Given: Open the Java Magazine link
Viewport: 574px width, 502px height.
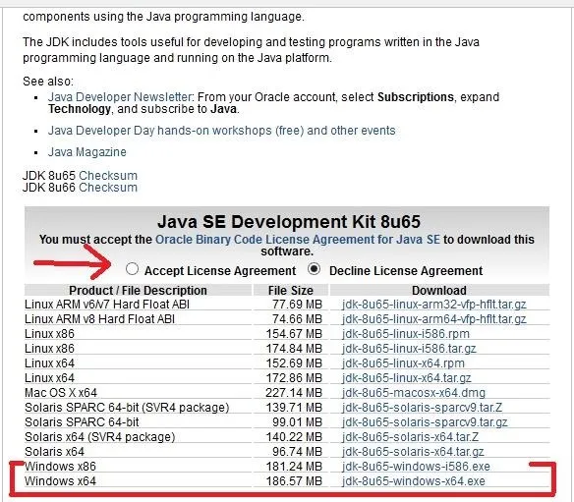Looking at the screenshot, I should coord(87,152).
